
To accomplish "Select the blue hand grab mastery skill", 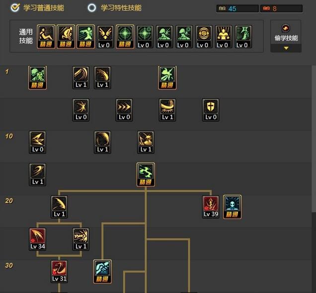I will click(x=102, y=272).
